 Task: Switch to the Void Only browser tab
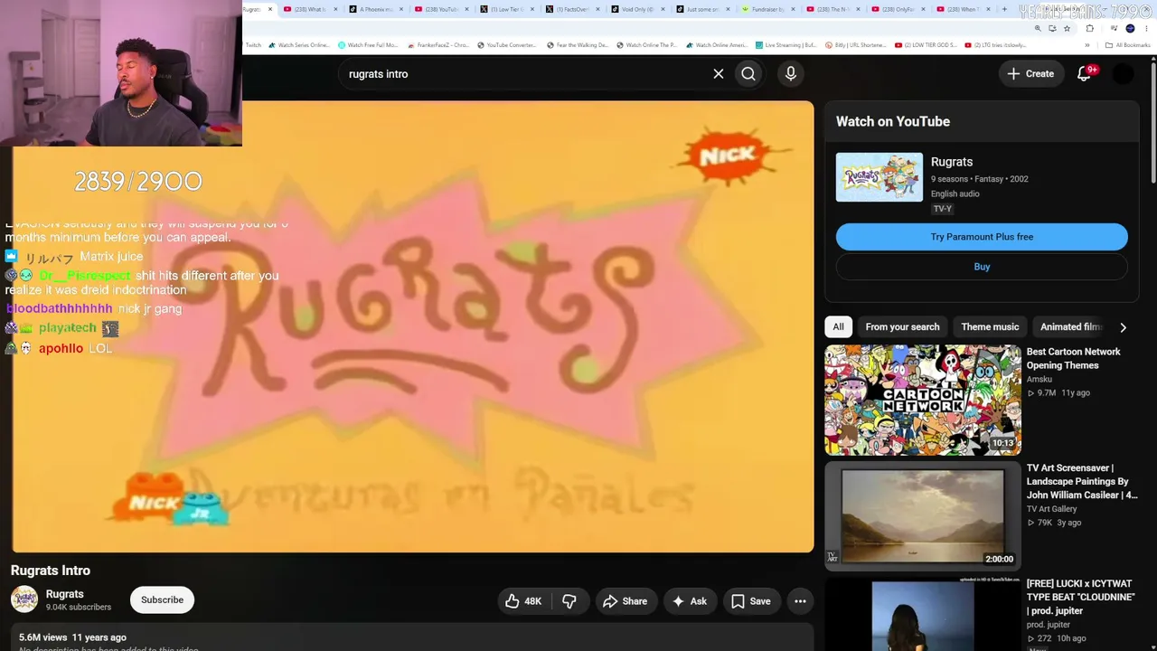pos(636,9)
